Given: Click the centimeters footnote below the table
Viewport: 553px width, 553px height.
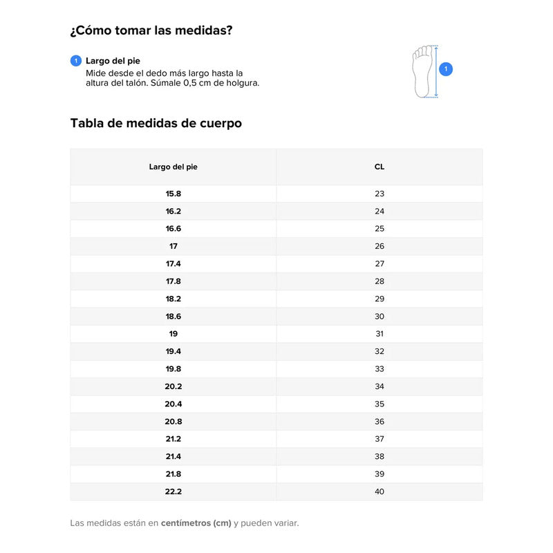Looking at the screenshot, I should 185,523.
